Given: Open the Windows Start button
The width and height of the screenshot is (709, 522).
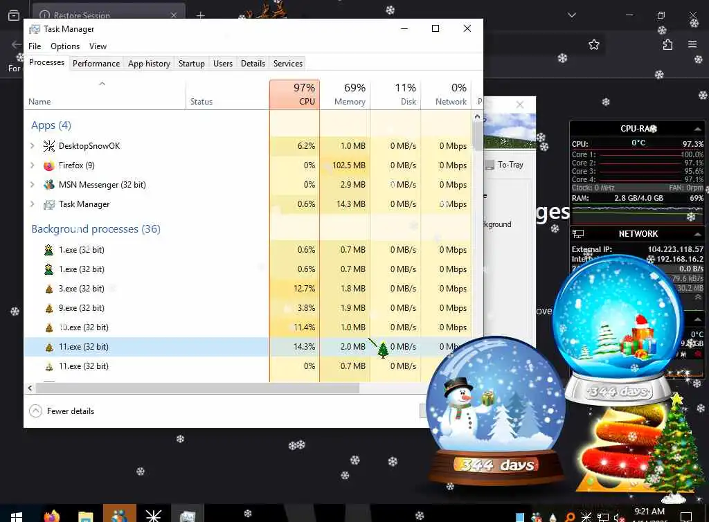Looking at the screenshot, I should pyautogui.click(x=17, y=516).
